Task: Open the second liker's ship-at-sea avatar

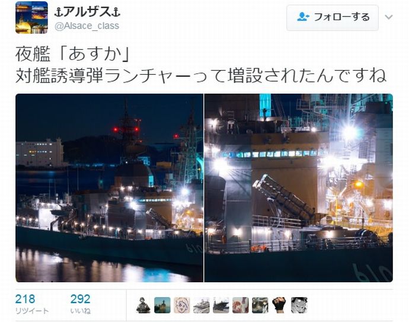Action: point(162,305)
